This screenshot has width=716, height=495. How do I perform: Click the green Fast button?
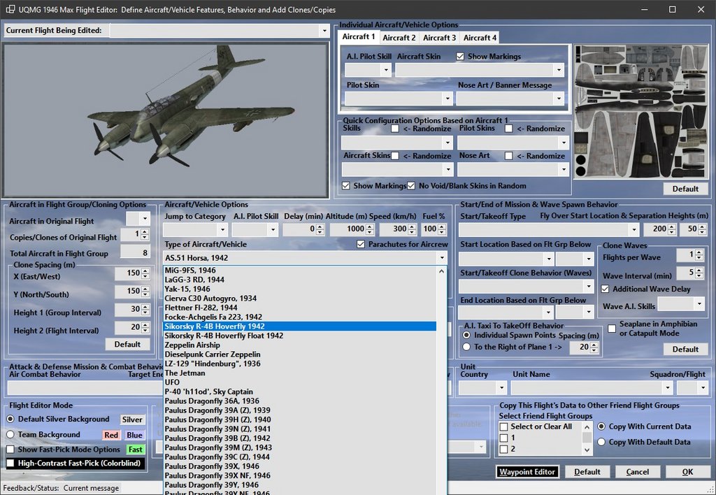click(136, 450)
